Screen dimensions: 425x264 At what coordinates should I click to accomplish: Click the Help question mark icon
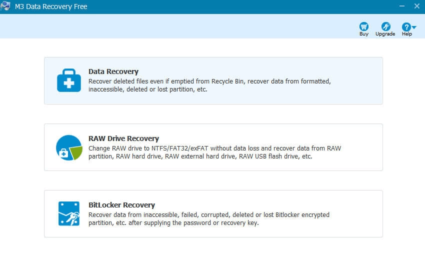(x=406, y=27)
